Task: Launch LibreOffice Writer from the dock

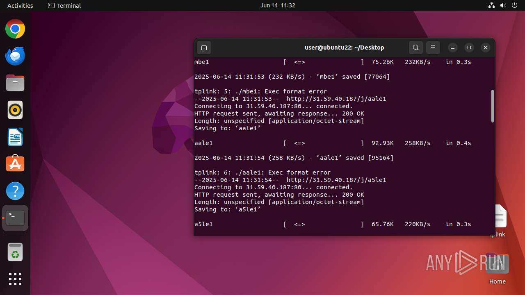Action: click(x=15, y=137)
